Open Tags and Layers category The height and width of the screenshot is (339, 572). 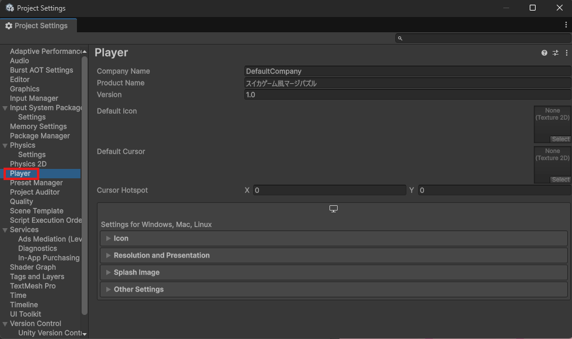click(x=37, y=277)
